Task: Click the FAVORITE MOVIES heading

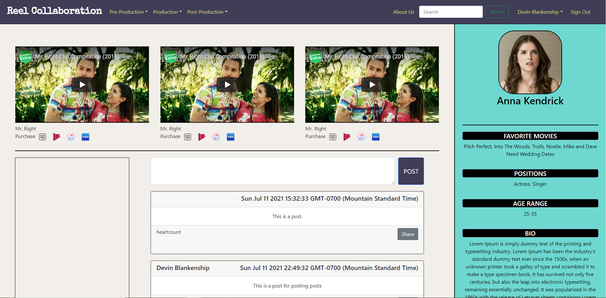Action: [530, 136]
